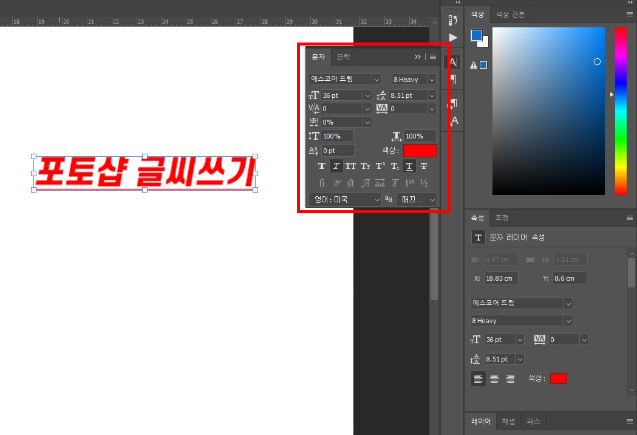
Task: Toggle Small Caps (Tт) text style
Action: pyautogui.click(x=365, y=166)
